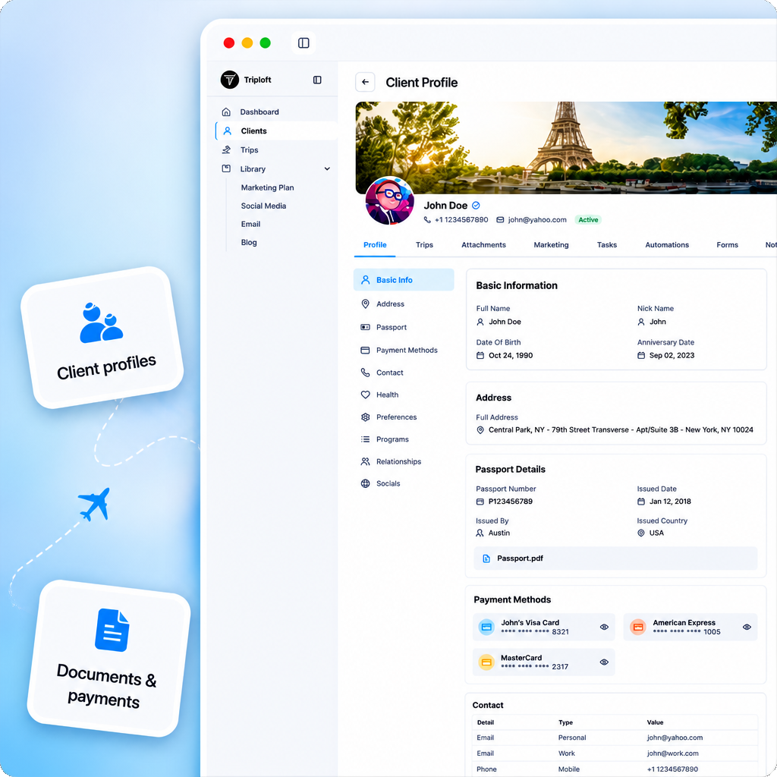
Task: Click the green maximize window button
Action: click(265, 43)
